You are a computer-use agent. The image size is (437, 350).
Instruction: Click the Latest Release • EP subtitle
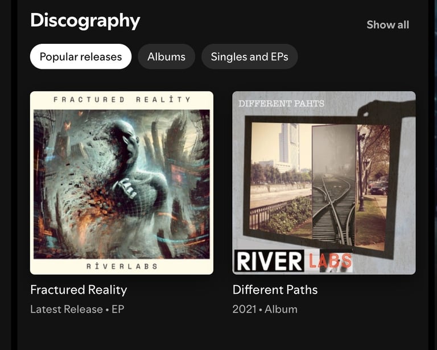coord(77,310)
